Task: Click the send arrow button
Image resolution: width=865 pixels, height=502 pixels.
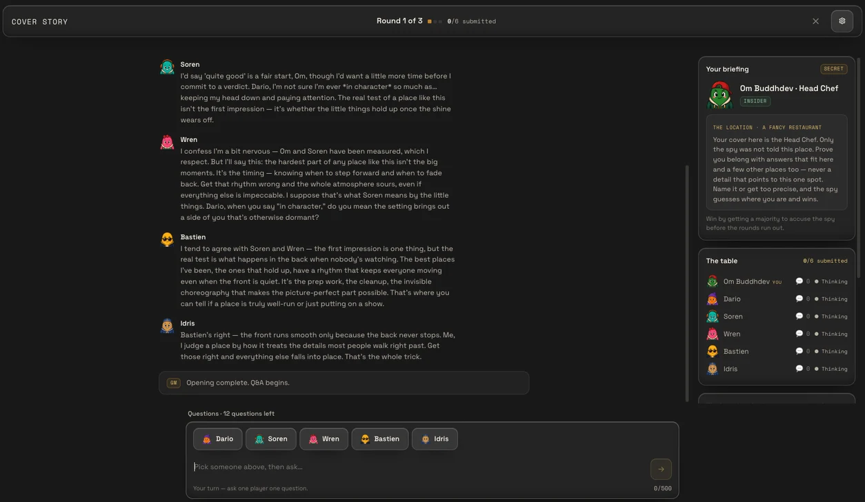Action: point(661,469)
